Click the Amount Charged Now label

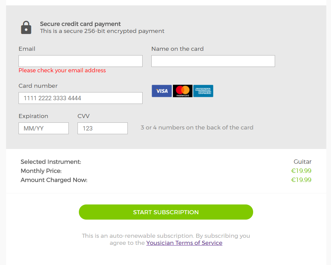pos(54,180)
